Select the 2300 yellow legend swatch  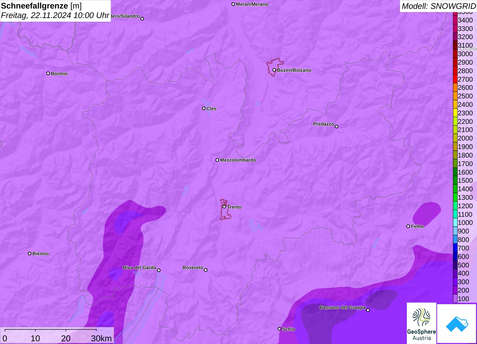point(455,113)
